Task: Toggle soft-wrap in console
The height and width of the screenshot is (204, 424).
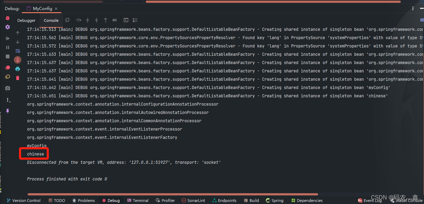Action: [18, 51]
